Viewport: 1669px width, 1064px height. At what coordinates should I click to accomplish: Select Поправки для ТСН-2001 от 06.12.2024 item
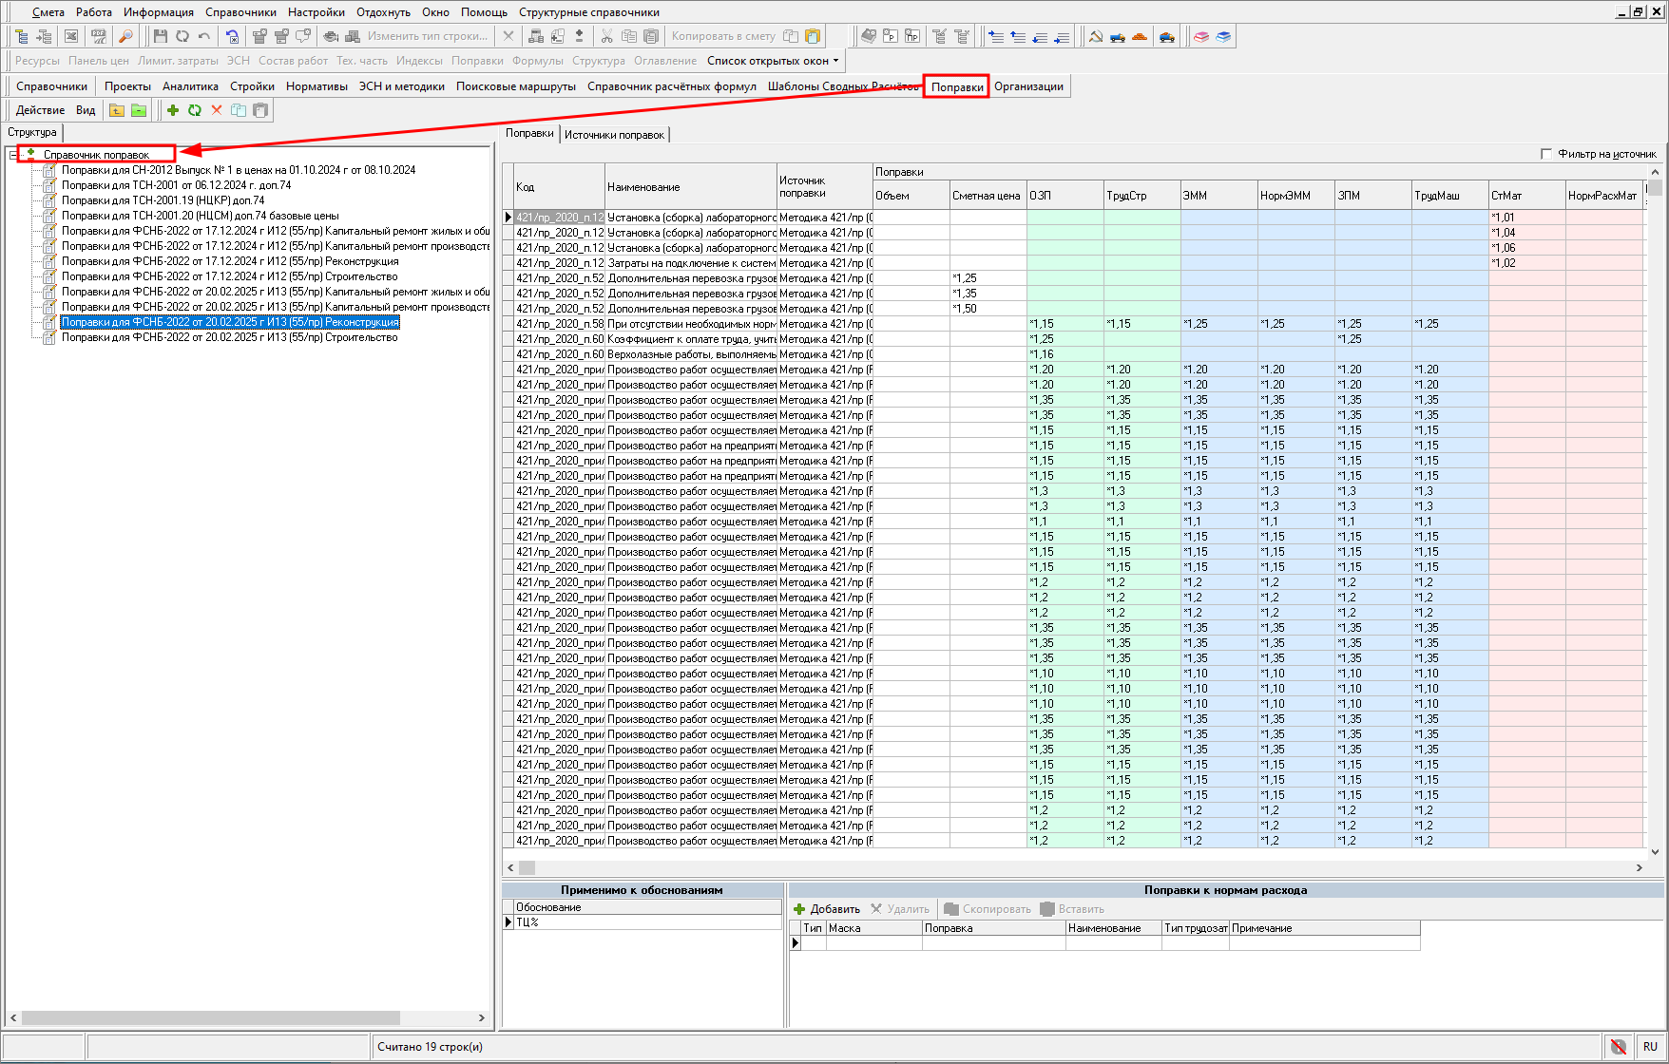pos(176,185)
